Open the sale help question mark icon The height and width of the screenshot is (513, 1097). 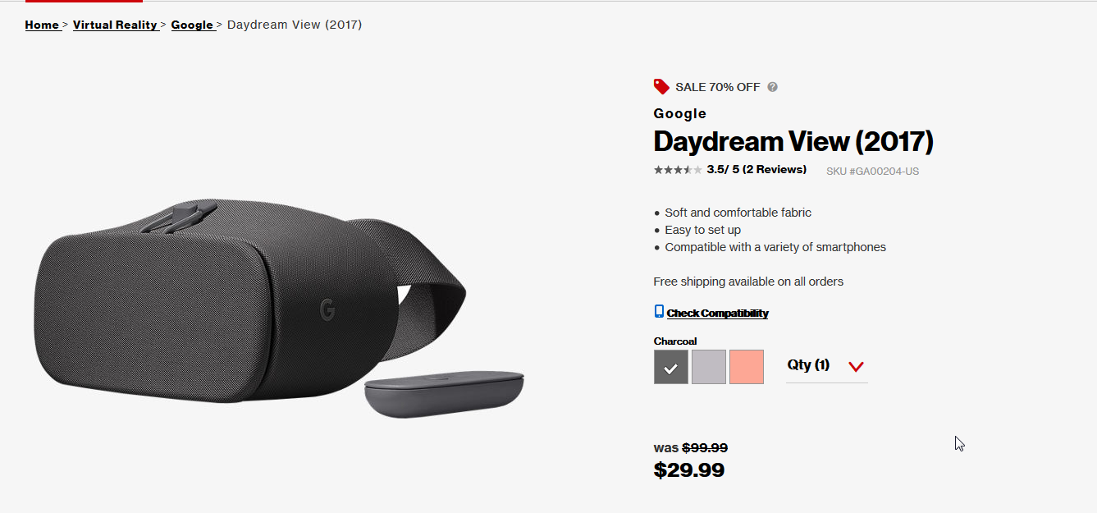coord(772,87)
